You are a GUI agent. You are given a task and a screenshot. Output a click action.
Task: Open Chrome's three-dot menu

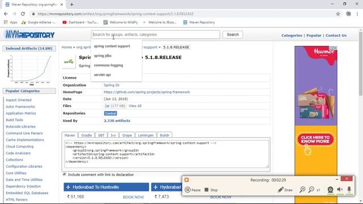357,14
